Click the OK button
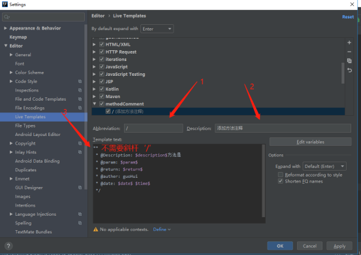This screenshot has height=255, width=361. (x=280, y=246)
